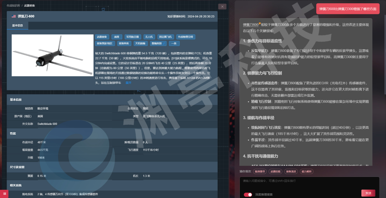Expand the description with 展开
This screenshot has width=386, height=198.
[129, 83]
